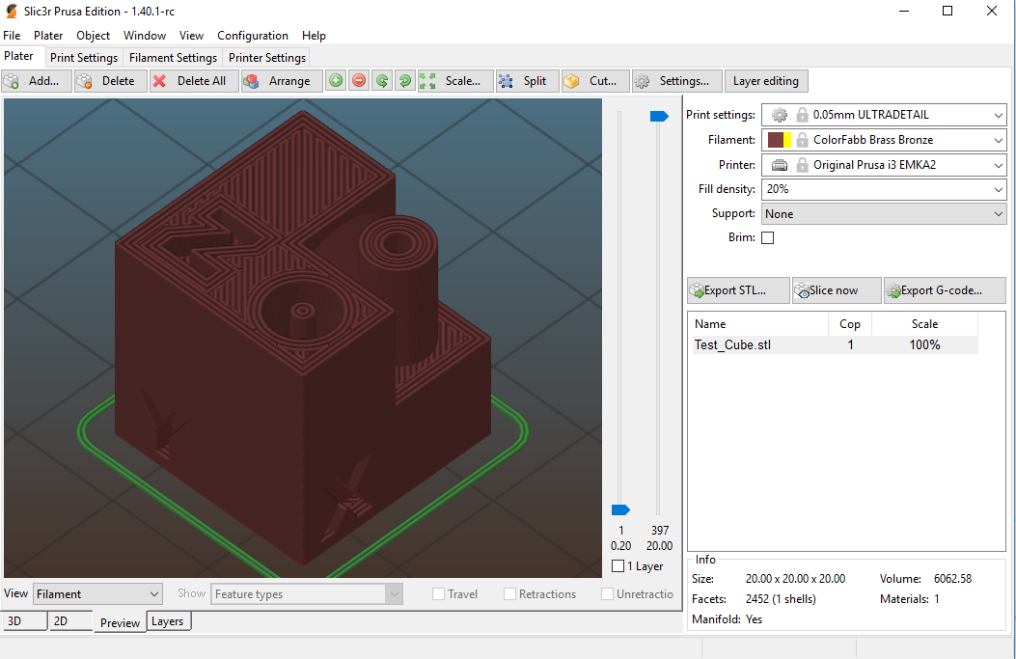
Task: Switch to the Print Settings tab
Action: (x=84, y=58)
